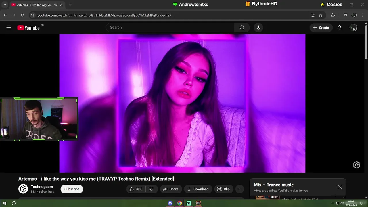Focus the YouTube Search field
Image resolution: width=368 pixels, height=207 pixels.
pyautogui.click(x=170, y=28)
